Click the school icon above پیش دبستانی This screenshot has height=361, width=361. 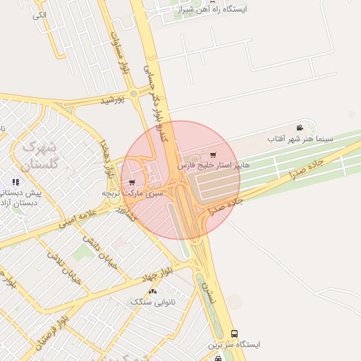pos(16,182)
